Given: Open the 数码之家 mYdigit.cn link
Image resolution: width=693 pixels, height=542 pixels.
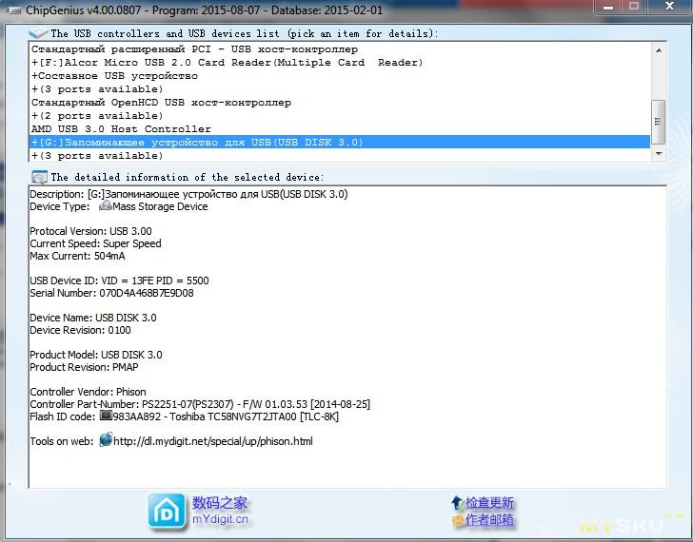Looking at the screenshot, I should pos(220,511).
